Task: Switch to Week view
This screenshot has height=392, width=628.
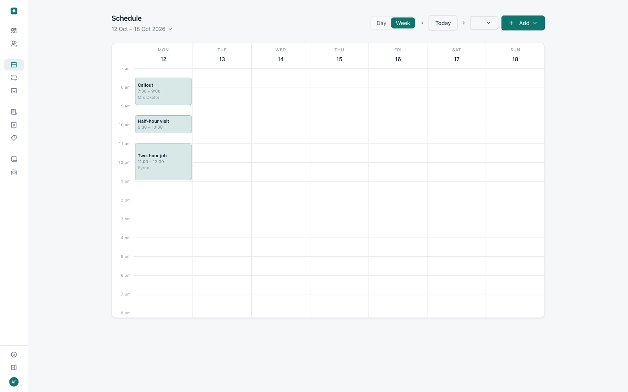Action: pyautogui.click(x=403, y=23)
